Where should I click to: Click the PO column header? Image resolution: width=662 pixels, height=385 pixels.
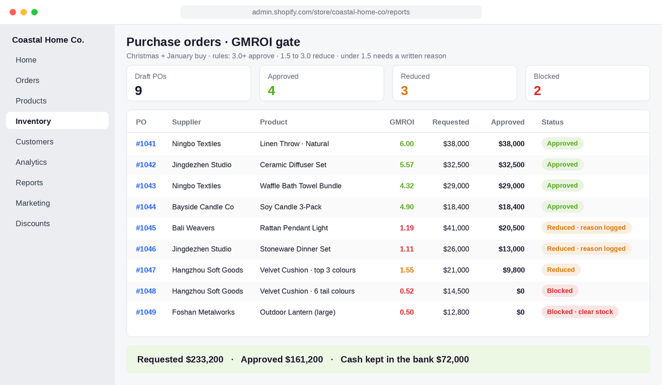[141, 122]
